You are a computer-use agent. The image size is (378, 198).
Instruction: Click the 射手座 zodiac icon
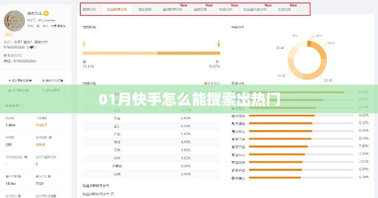(x=233, y=170)
